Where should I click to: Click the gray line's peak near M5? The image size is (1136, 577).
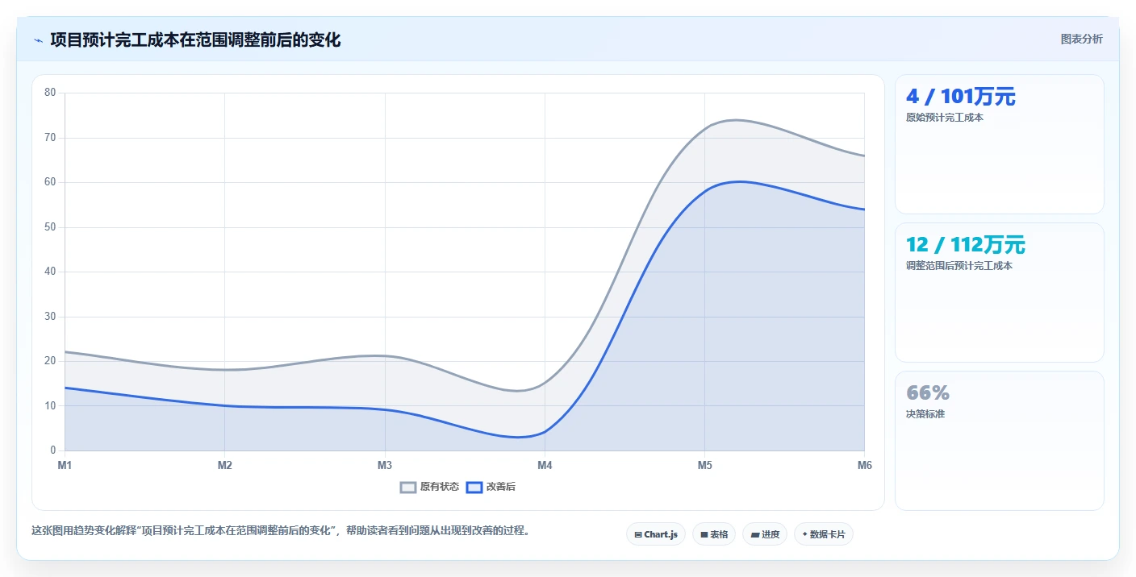coord(736,120)
